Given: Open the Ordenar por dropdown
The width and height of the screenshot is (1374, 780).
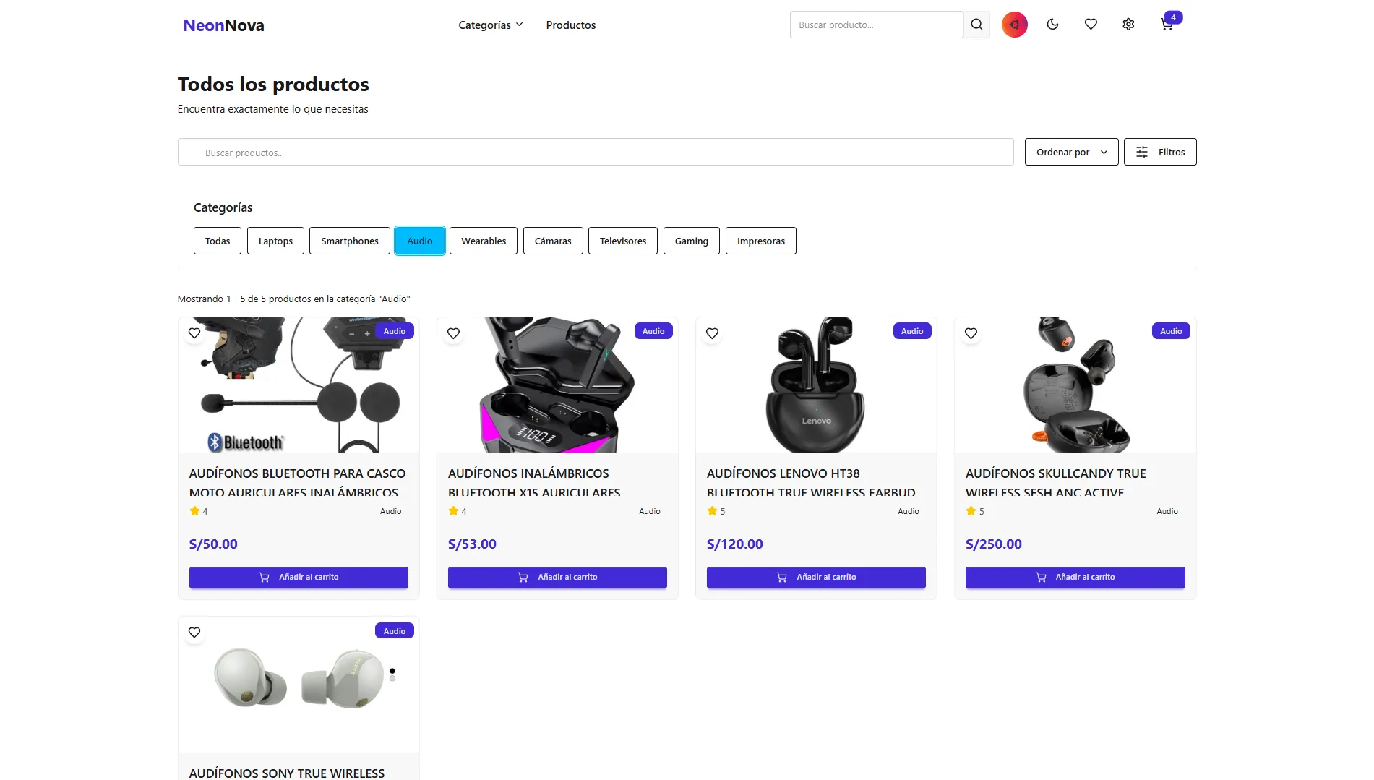Looking at the screenshot, I should (x=1071, y=152).
